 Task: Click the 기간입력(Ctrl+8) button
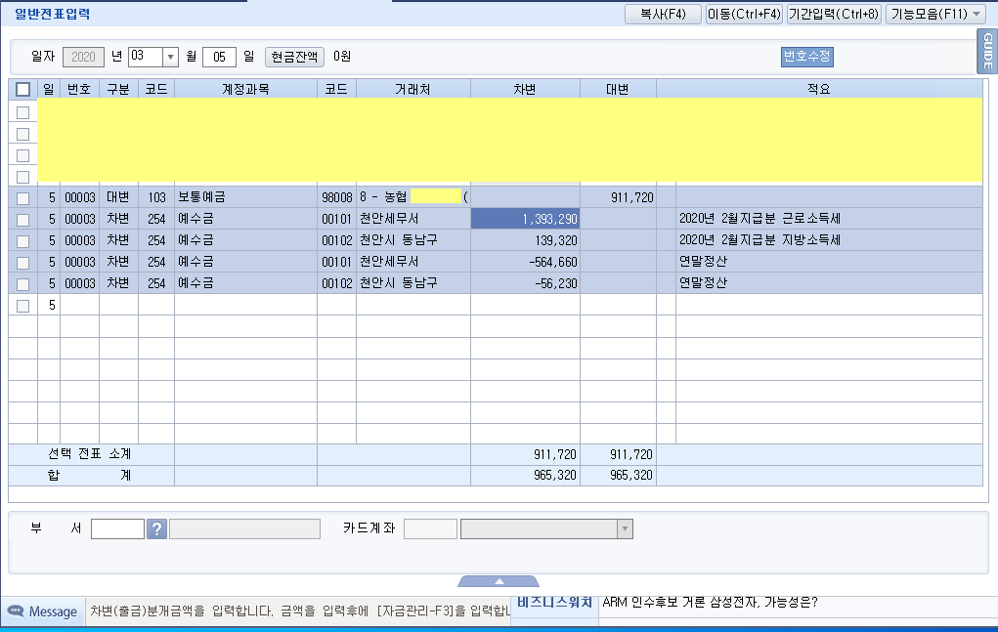[834, 14]
